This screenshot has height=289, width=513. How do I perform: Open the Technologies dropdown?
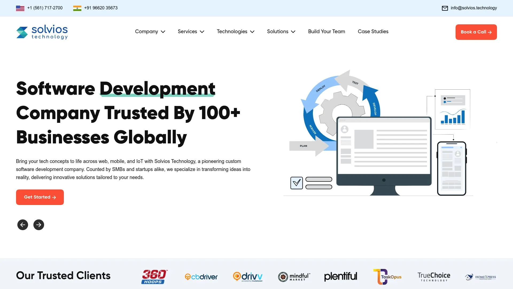235,32
